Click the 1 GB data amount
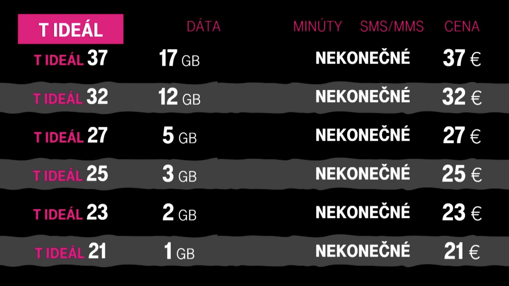The height and width of the screenshot is (286, 509). [179, 252]
